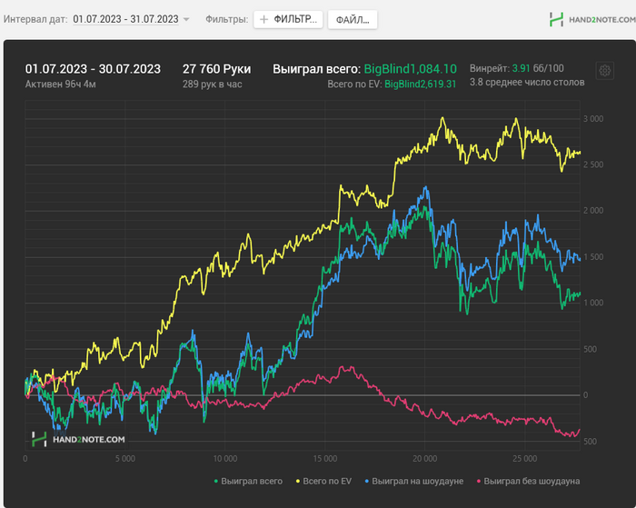Click the Интервал дат: label
Image resolution: width=636 pixels, height=508 pixels.
[x=35, y=19]
